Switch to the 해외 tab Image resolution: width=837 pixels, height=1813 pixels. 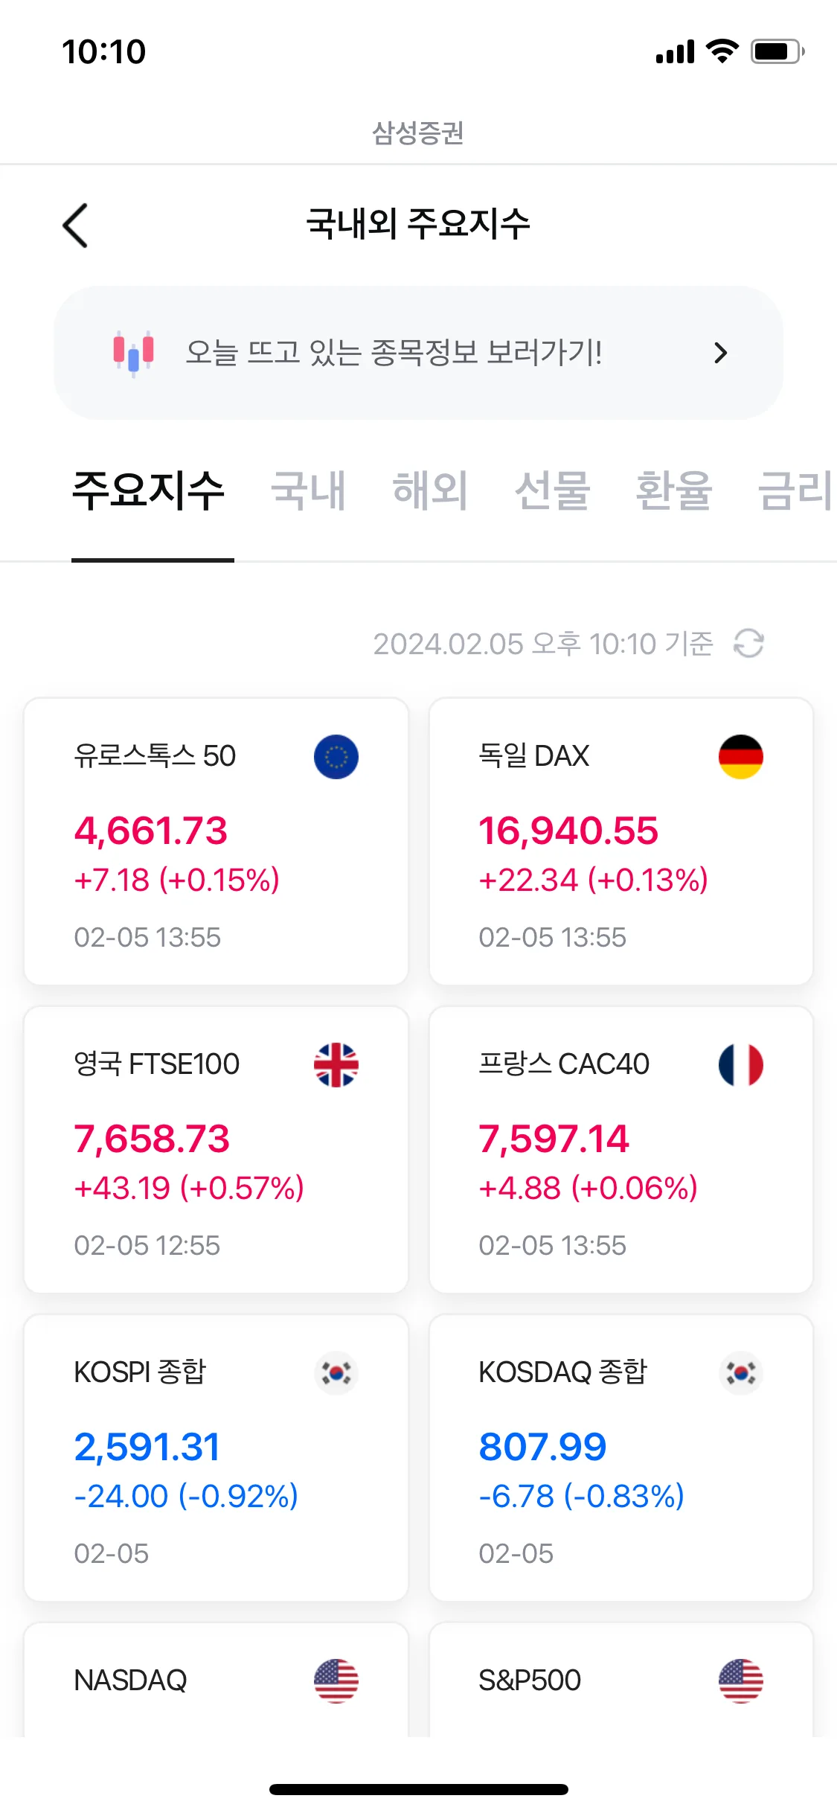[431, 491]
